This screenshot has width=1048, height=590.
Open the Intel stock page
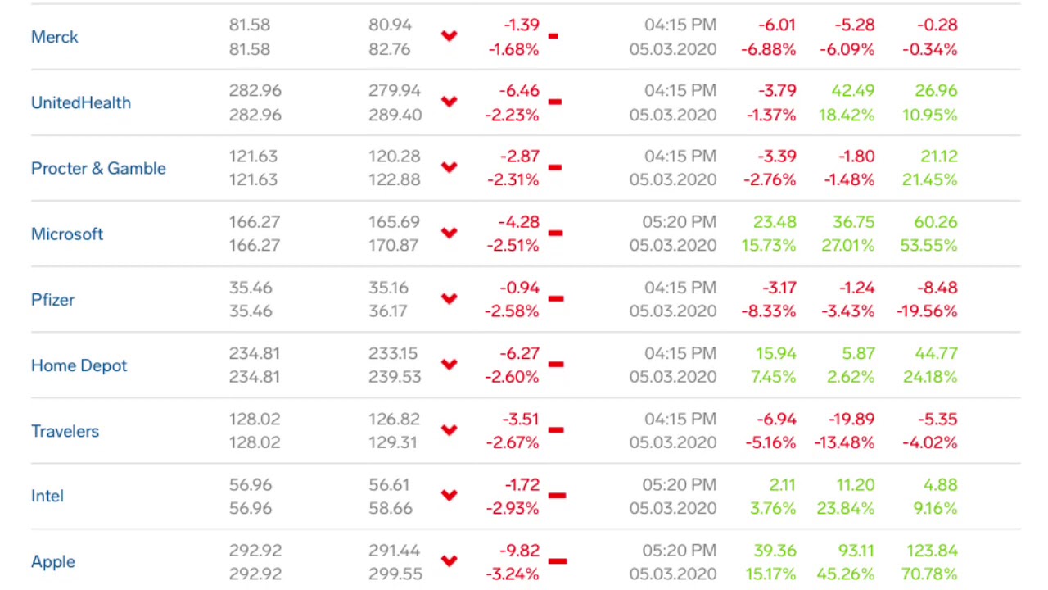coord(47,496)
